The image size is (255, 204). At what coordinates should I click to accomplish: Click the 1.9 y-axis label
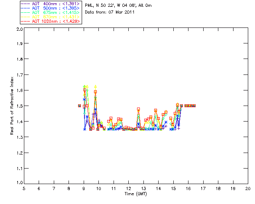click(20, 43)
